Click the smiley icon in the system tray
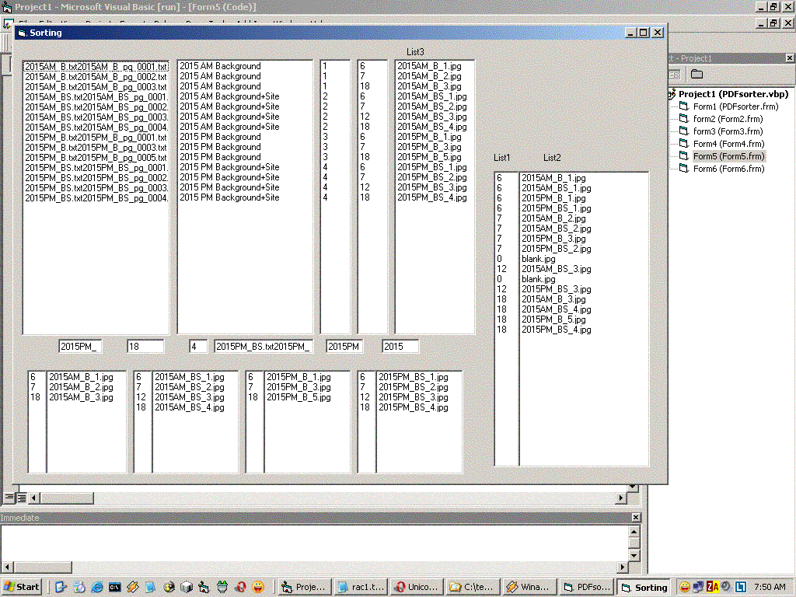 coord(685,587)
